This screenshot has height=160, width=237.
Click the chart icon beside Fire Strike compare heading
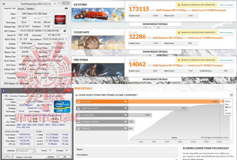[77, 95]
